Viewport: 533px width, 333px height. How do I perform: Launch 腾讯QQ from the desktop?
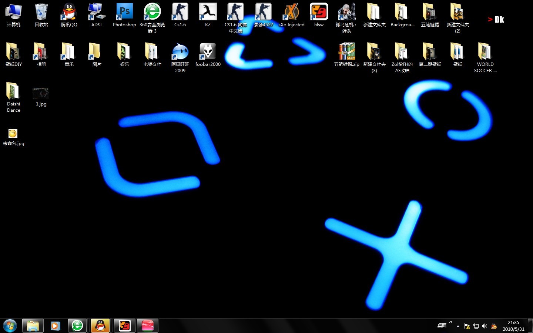click(x=69, y=15)
